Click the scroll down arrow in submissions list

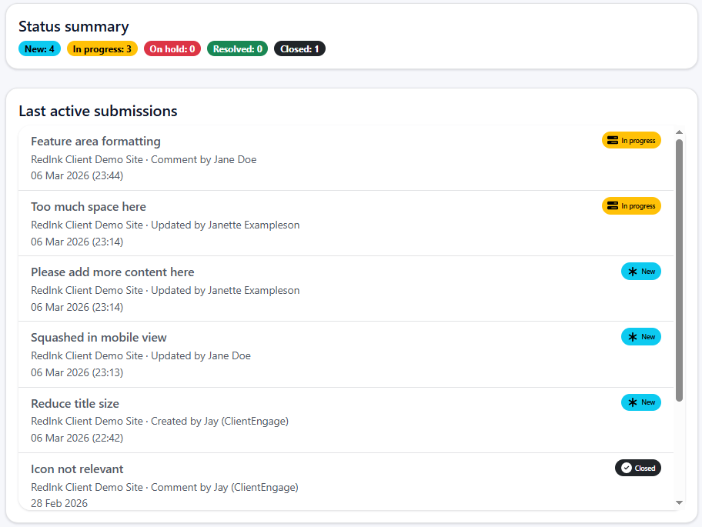[679, 502]
